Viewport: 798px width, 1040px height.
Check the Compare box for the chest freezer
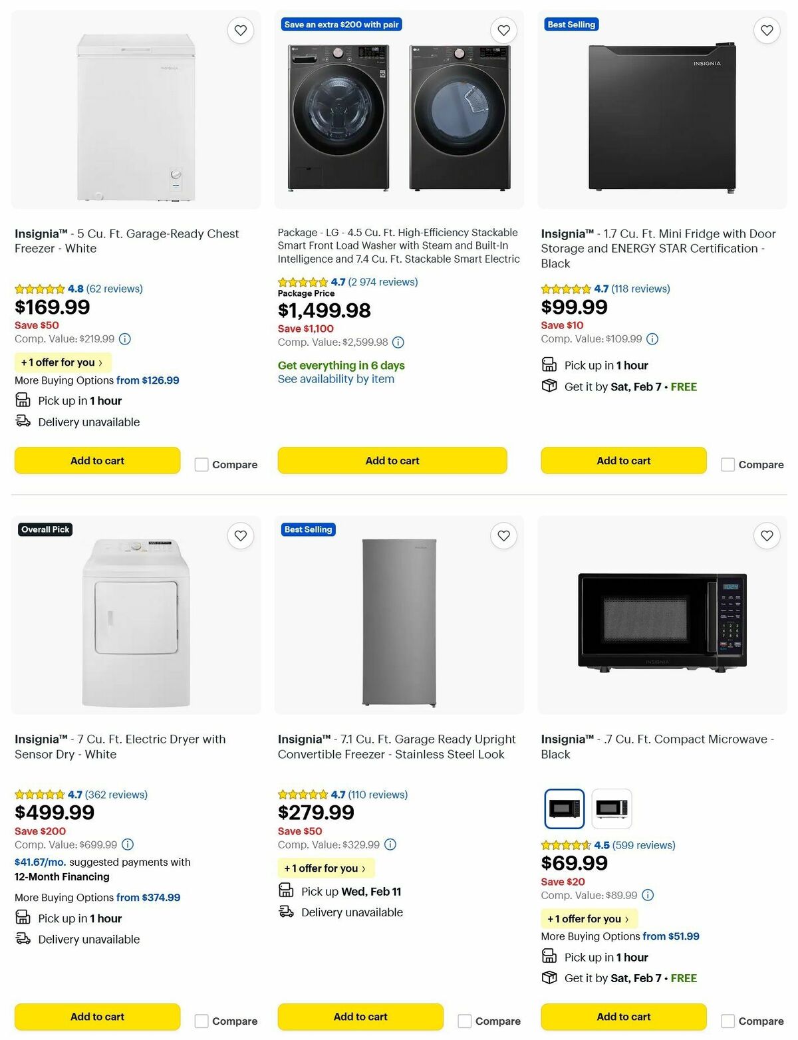click(x=201, y=464)
